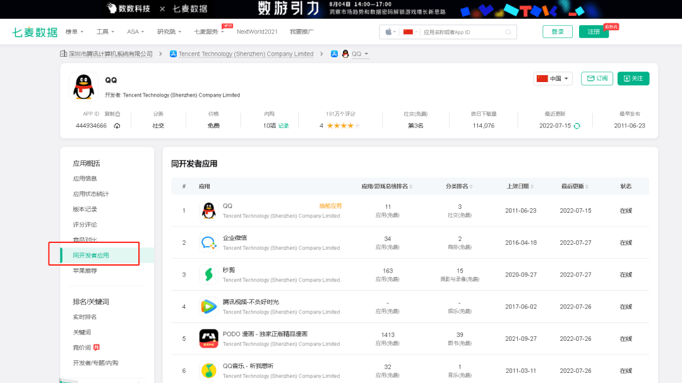The image size is (682, 383).
Task: Open 深圳市腾讯计算机系统有限公司 breadcrumb
Action: (x=111, y=54)
